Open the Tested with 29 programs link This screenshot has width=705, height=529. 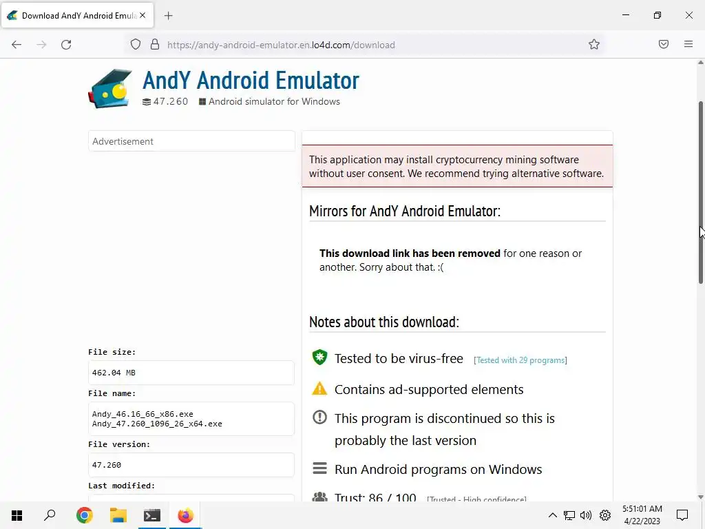(x=520, y=360)
